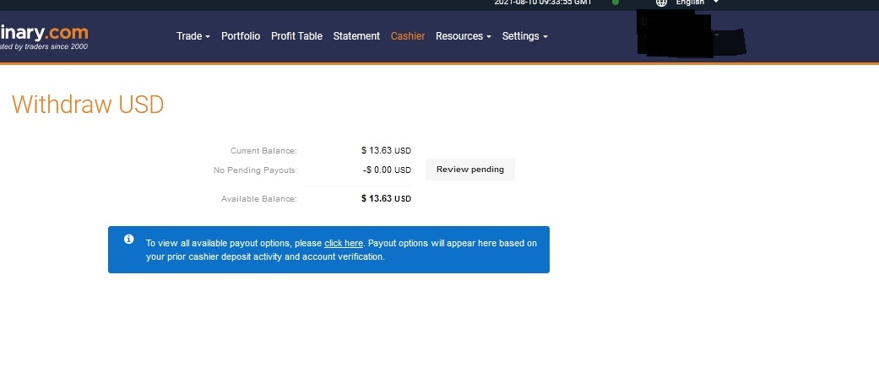Click the Current Balance amount $ 13.63

[386, 151]
